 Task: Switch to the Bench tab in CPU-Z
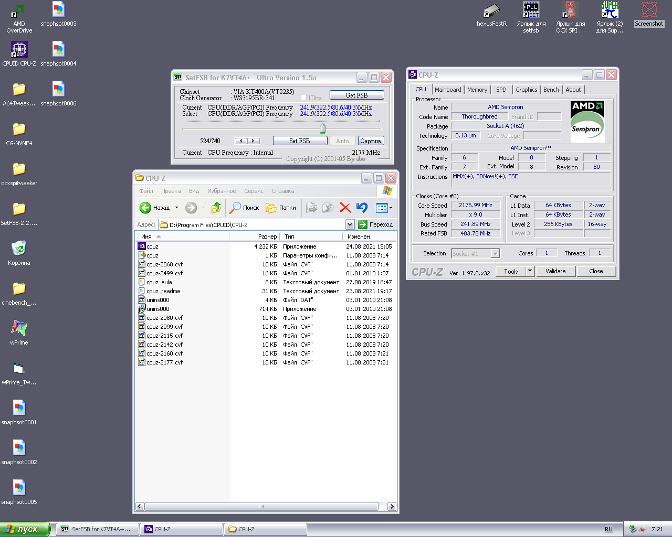point(551,90)
